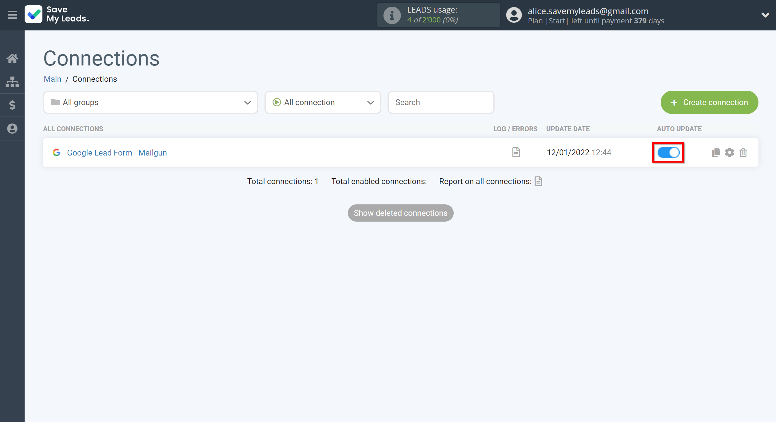Viewport: 776px width, 422px height.
Task: Select the Search input field
Action: coord(441,102)
